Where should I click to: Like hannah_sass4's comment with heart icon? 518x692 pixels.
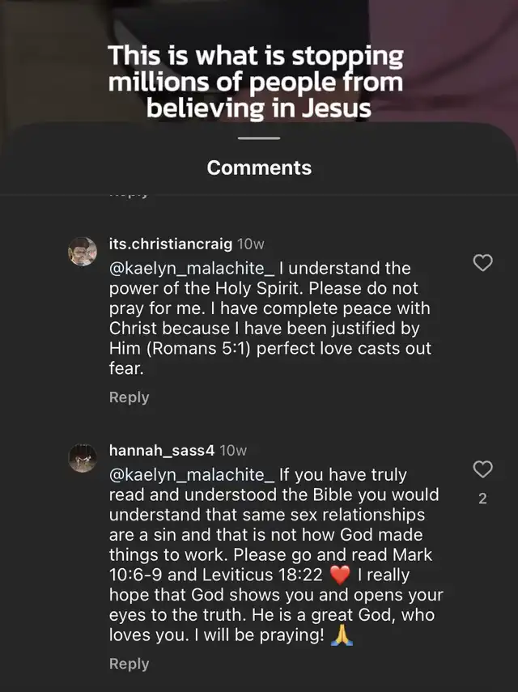[482, 469]
